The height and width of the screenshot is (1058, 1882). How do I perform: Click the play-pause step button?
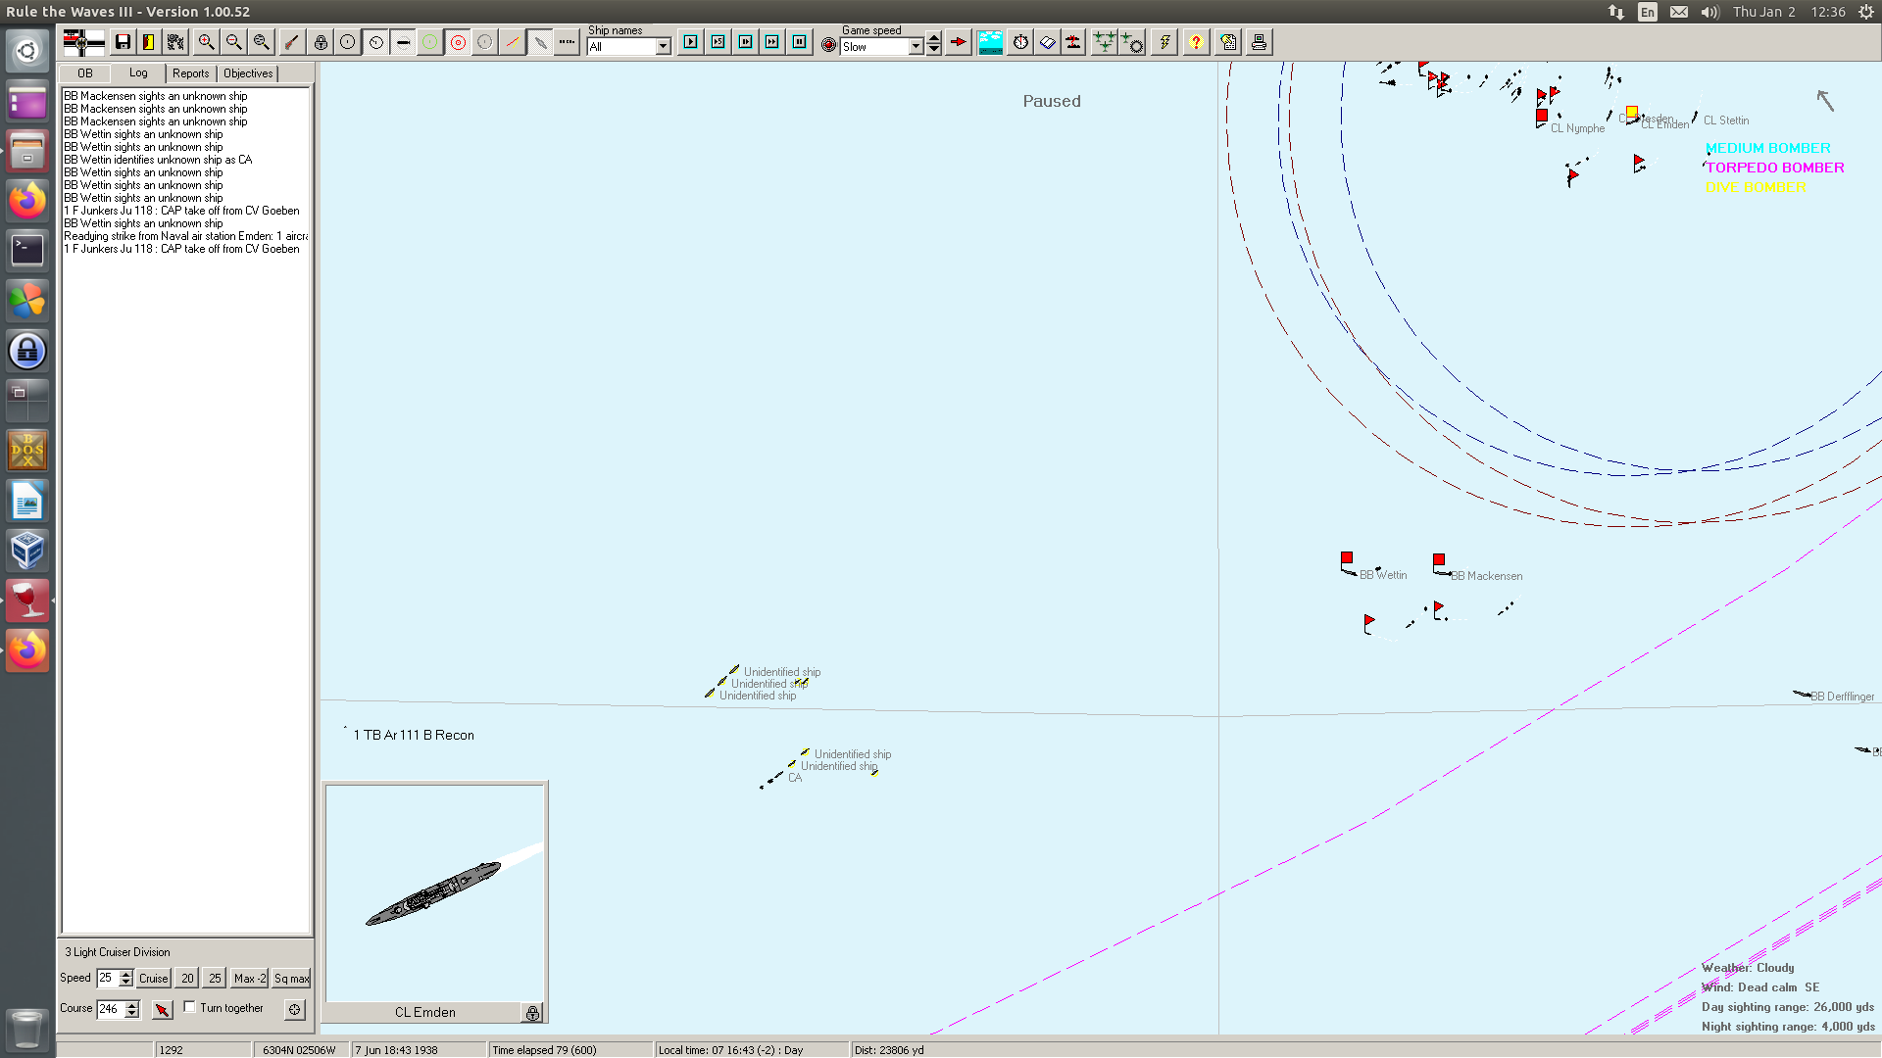pos(746,42)
